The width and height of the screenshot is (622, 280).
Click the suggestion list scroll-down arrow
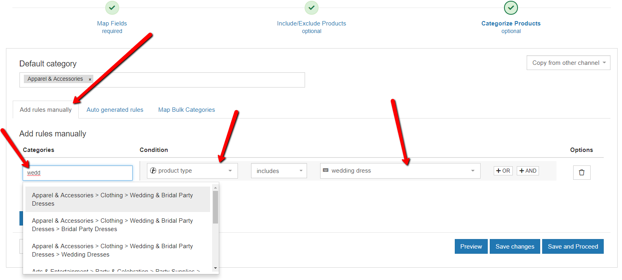215,268
